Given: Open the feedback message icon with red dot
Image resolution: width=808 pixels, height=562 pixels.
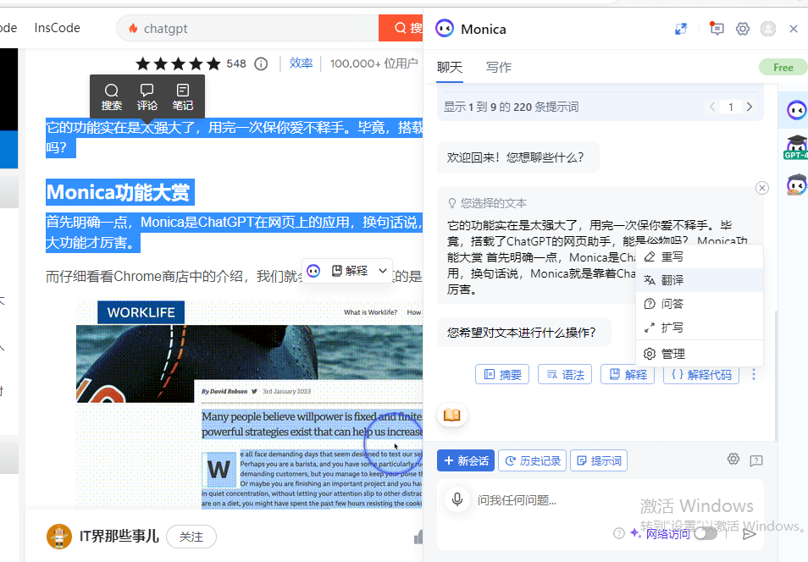Looking at the screenshot, I should [x=717, y=29].
